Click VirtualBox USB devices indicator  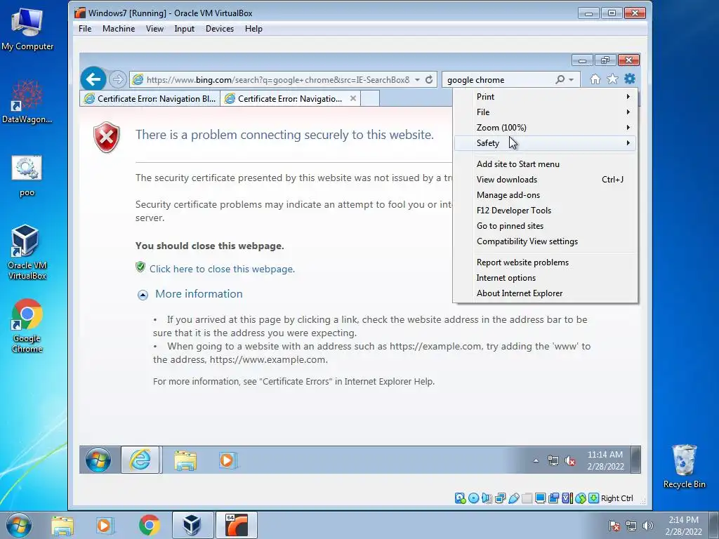pyautogui.click(x=513, y=498)
